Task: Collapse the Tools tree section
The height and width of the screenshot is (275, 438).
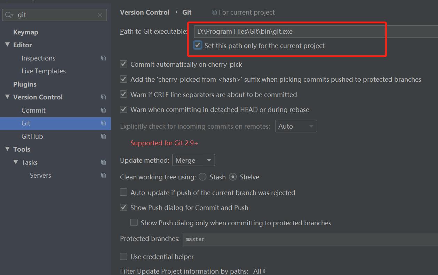Action: click(x=7, y=149)
